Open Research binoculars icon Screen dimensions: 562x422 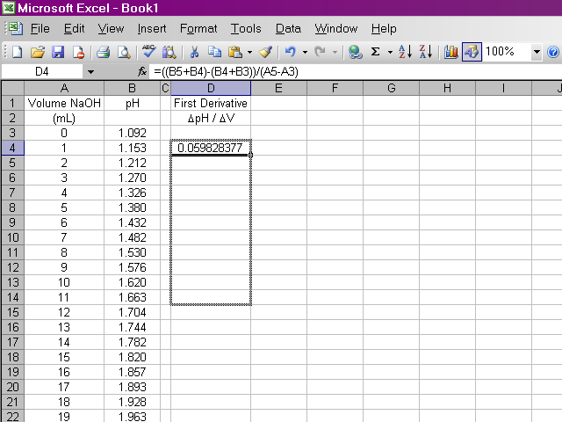[169, 53]
